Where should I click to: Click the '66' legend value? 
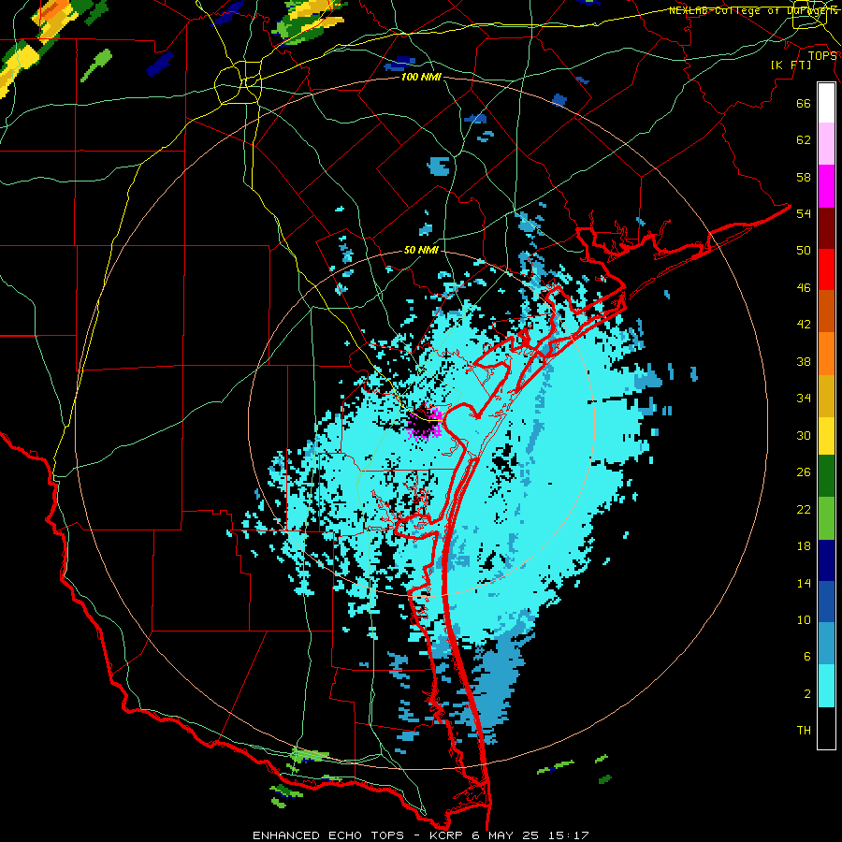tap(804, 103)
